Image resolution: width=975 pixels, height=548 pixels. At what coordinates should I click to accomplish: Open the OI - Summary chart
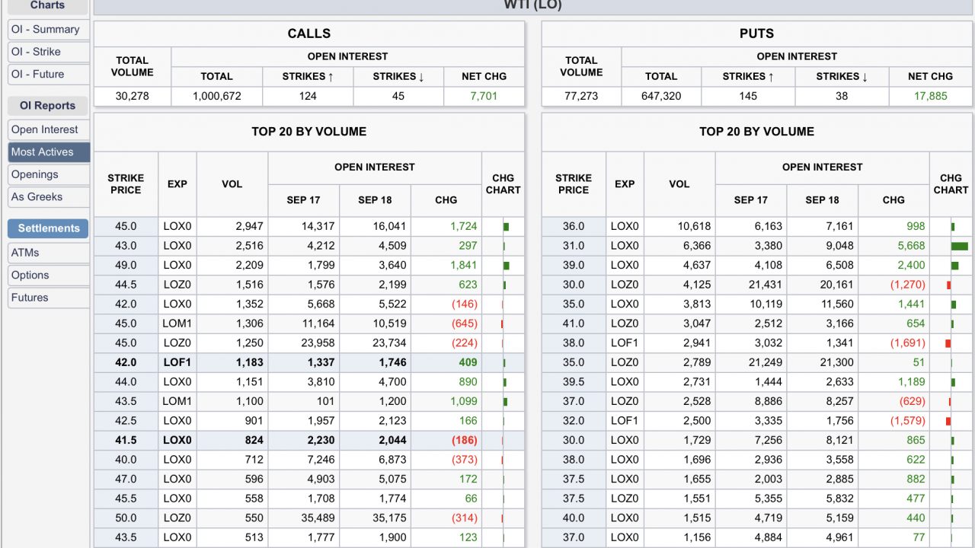tap(46, 30)
